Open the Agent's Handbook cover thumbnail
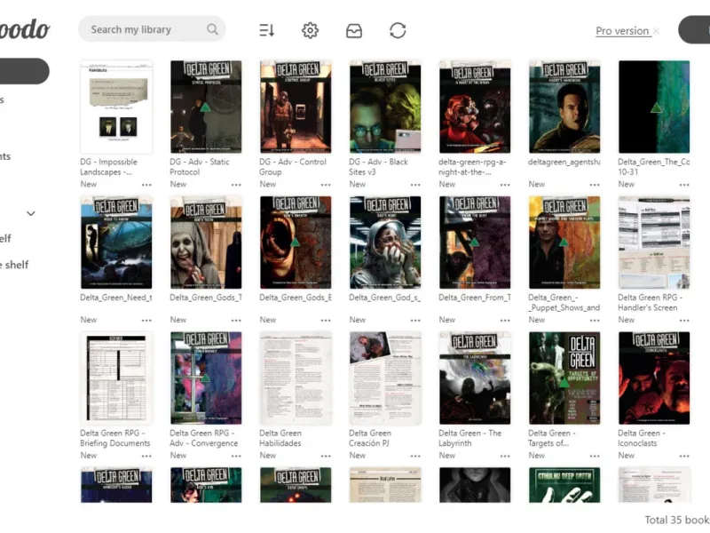This screenshot has width=710, height=533. [x=564, y=107]
